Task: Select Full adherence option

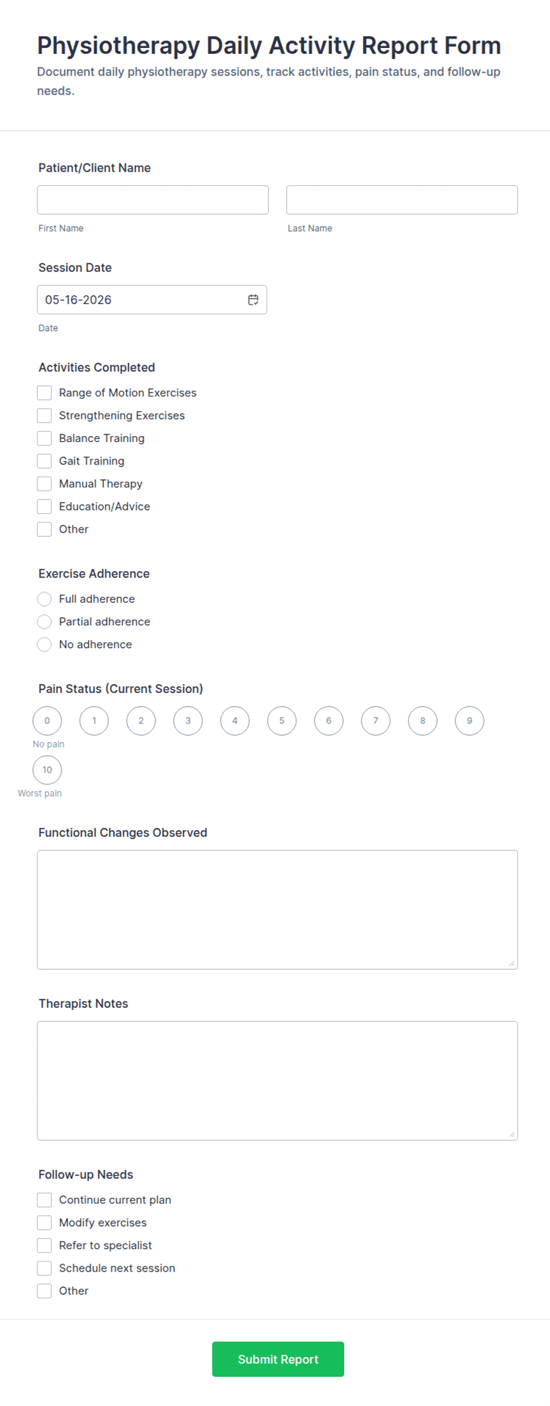Action: [x=44, y=599]
